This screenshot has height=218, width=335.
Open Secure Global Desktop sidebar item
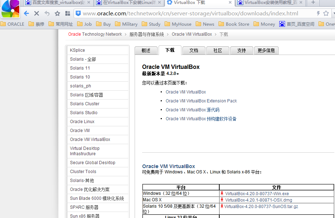coord(97,163)
